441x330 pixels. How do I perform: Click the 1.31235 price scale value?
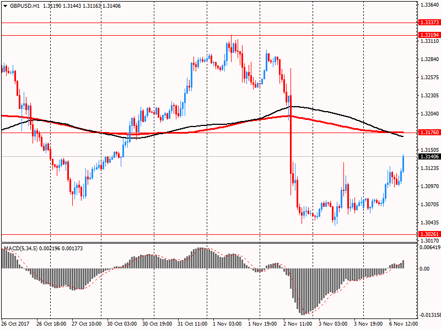pyautogui.click(x=430, y=168)
